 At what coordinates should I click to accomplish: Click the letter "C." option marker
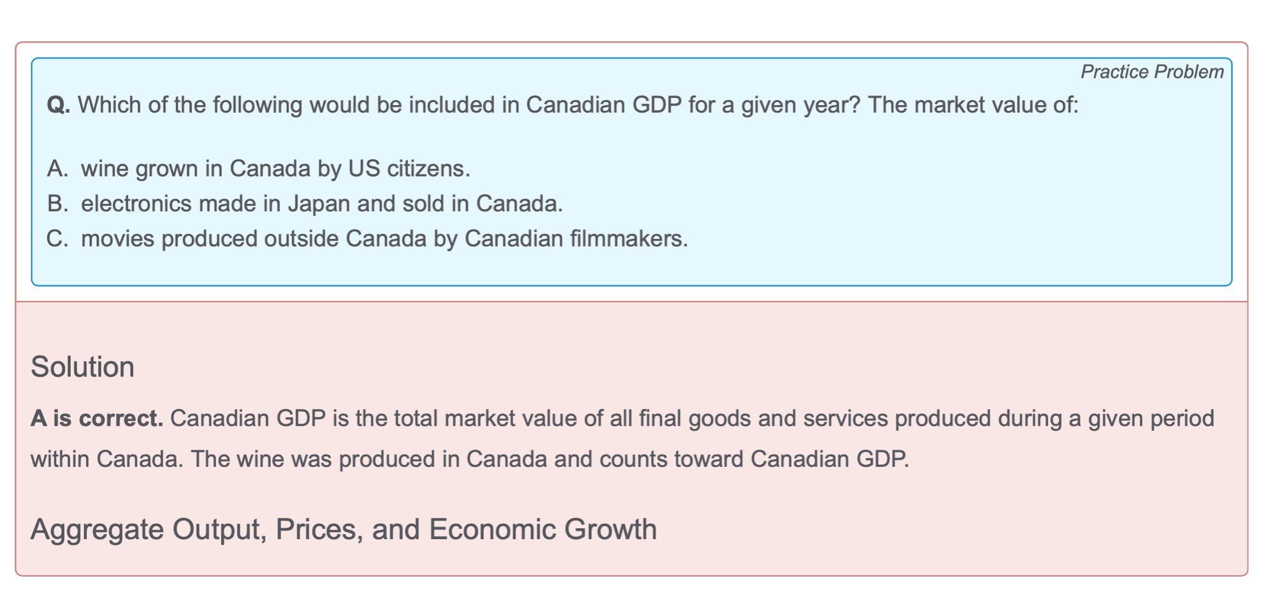pyautogui.click(x=57, y=239)
